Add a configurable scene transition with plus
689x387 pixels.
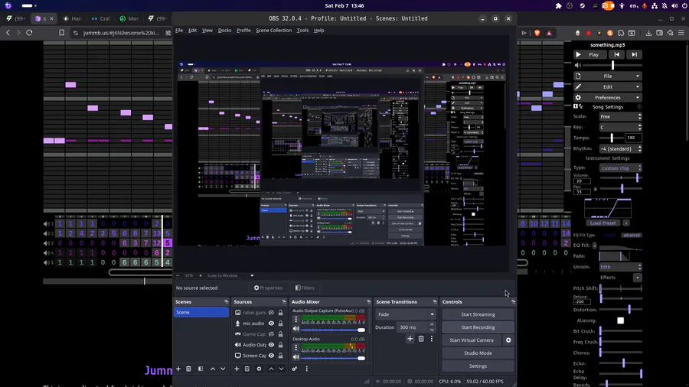tap(410, 339)
